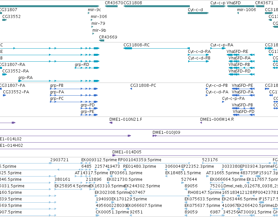Select the CR43671 gene label
Viewport: 278px width, 217px height.
[264, 3]
